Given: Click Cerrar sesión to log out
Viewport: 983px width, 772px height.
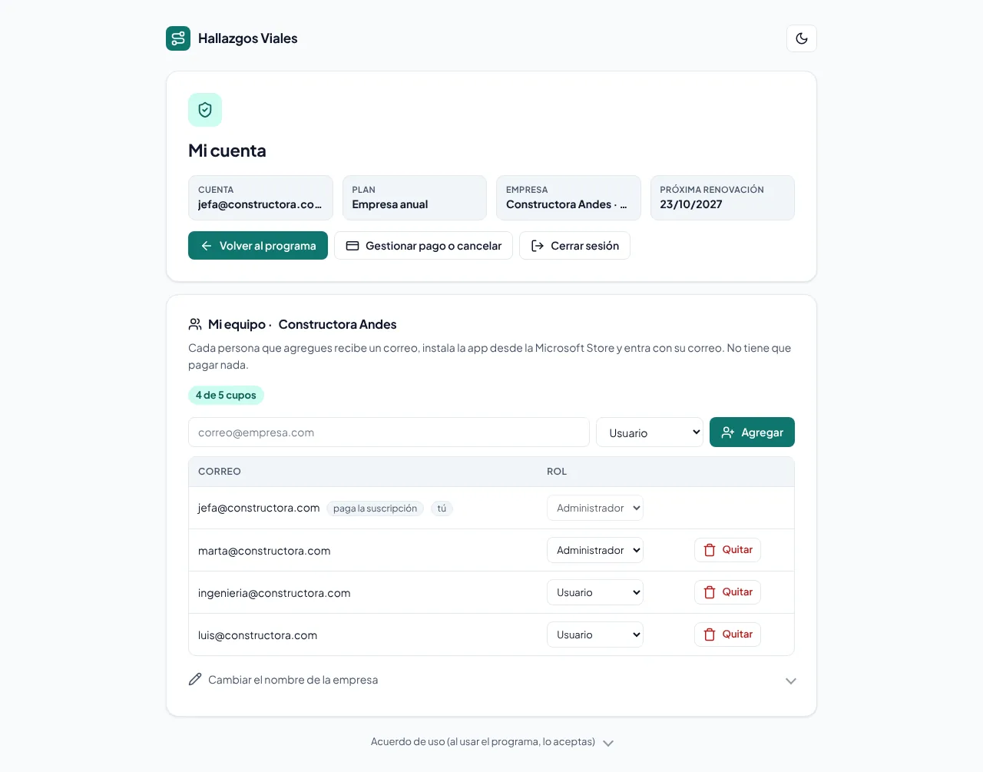Looking at the screenshot, I should (574, 246).
